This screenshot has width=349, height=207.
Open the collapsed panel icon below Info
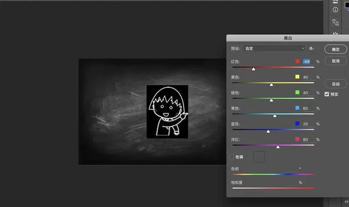coord(335,22)
